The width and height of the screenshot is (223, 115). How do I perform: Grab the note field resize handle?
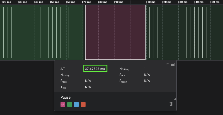coord(175,99)
